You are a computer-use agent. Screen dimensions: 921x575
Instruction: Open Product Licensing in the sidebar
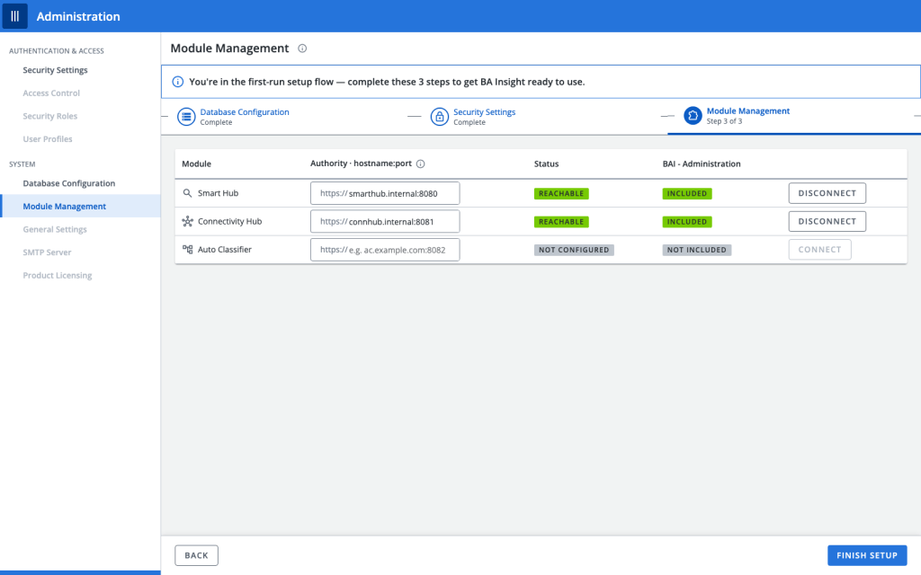pos(58,275)
